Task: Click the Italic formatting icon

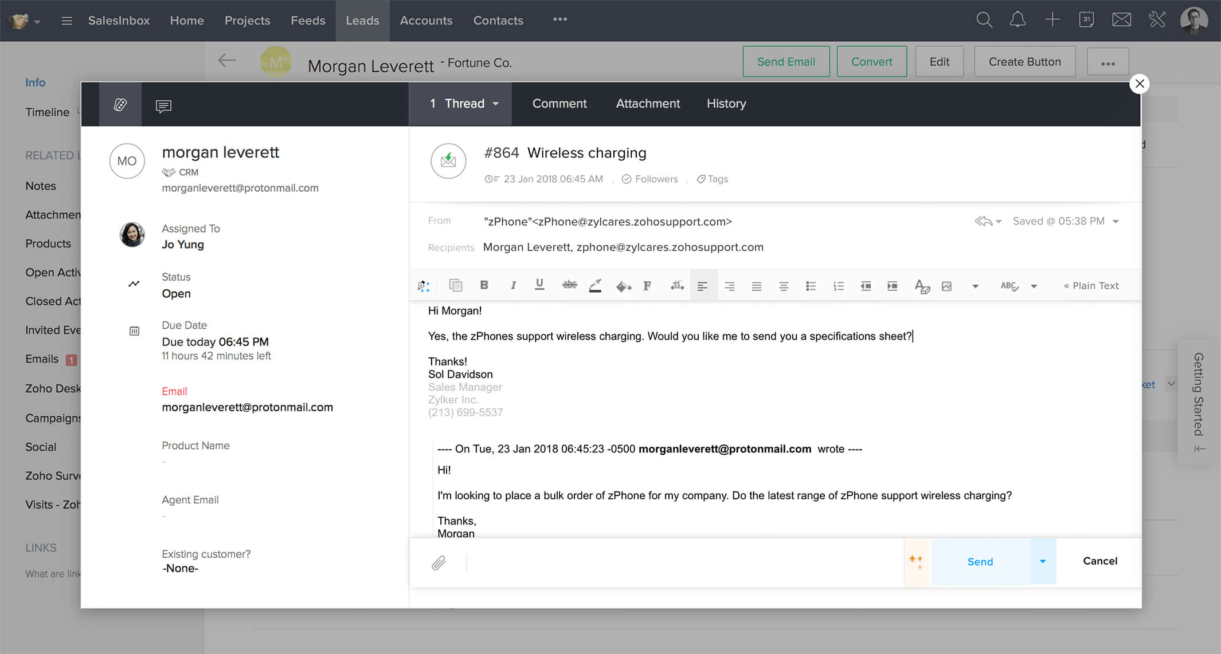Action: (x=512, y=285)
